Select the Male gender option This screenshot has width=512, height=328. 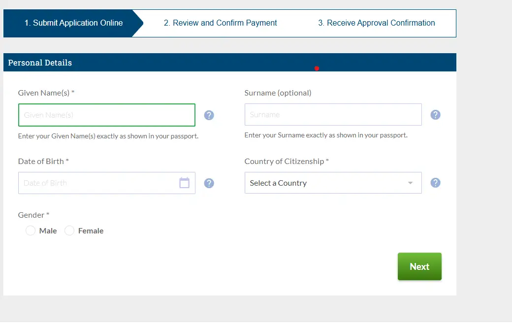30,230
